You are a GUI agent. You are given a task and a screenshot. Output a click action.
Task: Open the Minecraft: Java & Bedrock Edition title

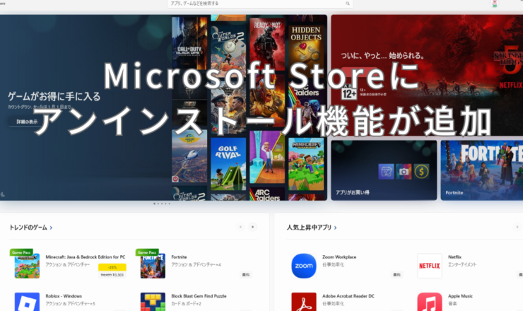(86, 257)
